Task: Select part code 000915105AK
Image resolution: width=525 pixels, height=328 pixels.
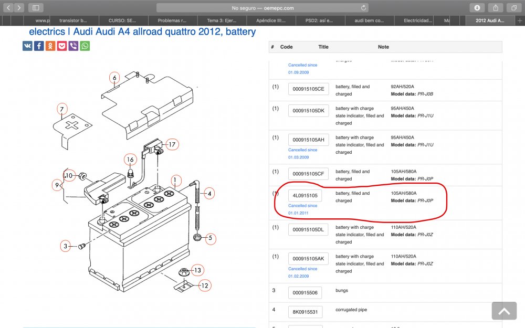Action: point(308,259)
